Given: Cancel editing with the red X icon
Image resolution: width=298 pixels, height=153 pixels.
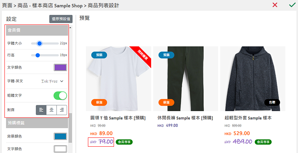Looking at the screenshot, I should click(275, 5).
